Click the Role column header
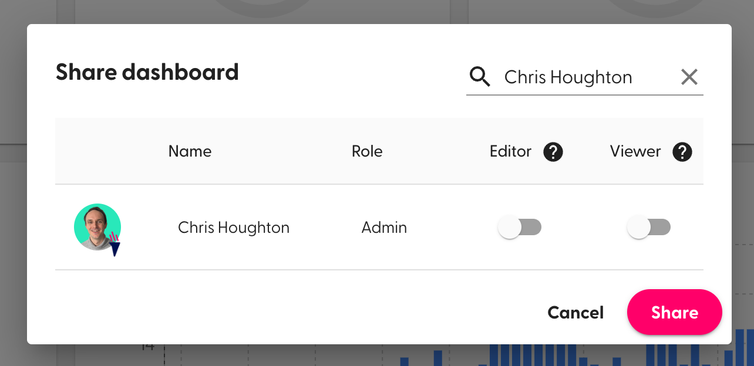 pos(367,151)
